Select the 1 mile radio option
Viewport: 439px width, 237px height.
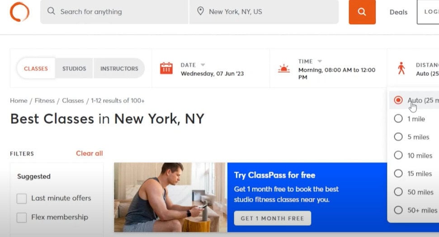coord(398,118)
